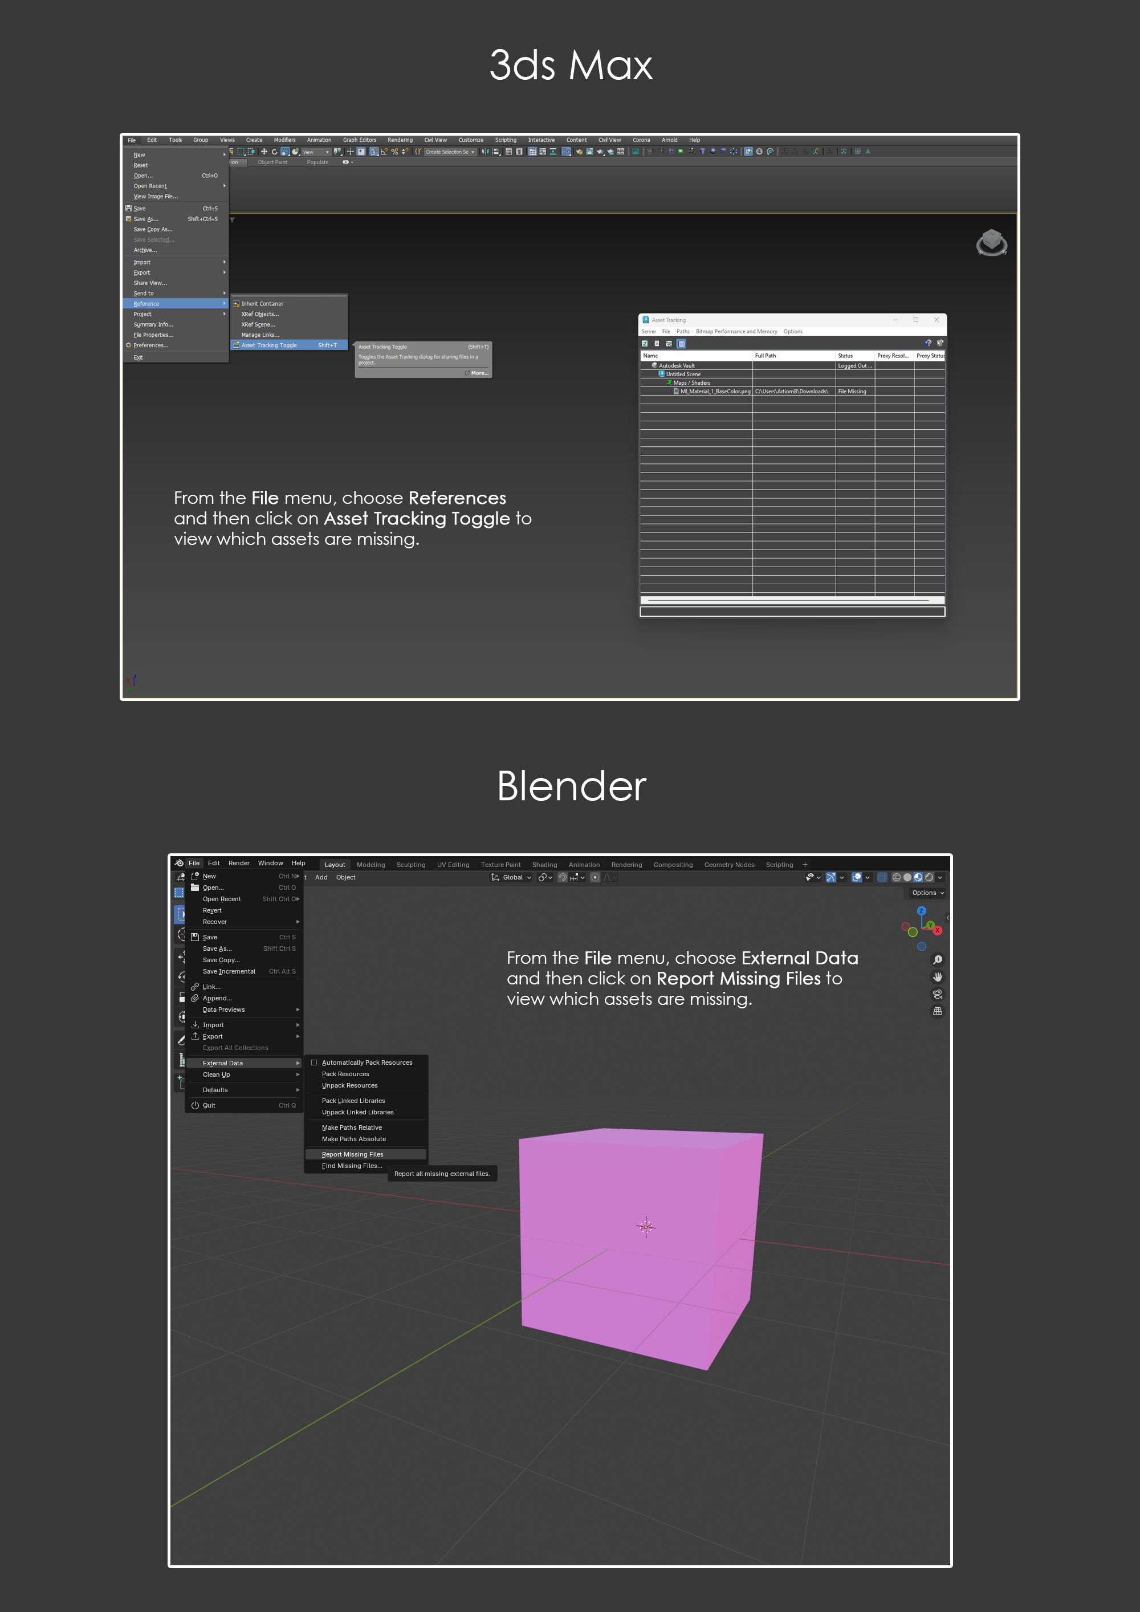This screenshot has width=1140, height=1612.
Task: Enable Automatically Pack Resources checkbox
Action: coord(313,1063)
